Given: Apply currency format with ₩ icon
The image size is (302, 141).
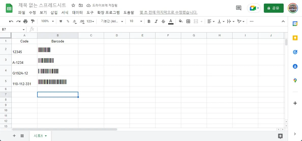Looking at the screenshot, I should 61,21.
